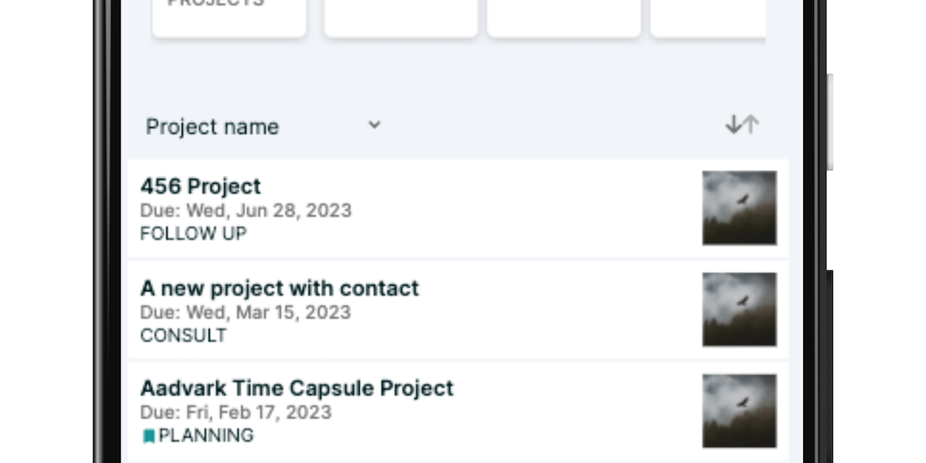Open Aadvark Time Capsule Project title
The image size is (926, 463).
coord(297,388)
